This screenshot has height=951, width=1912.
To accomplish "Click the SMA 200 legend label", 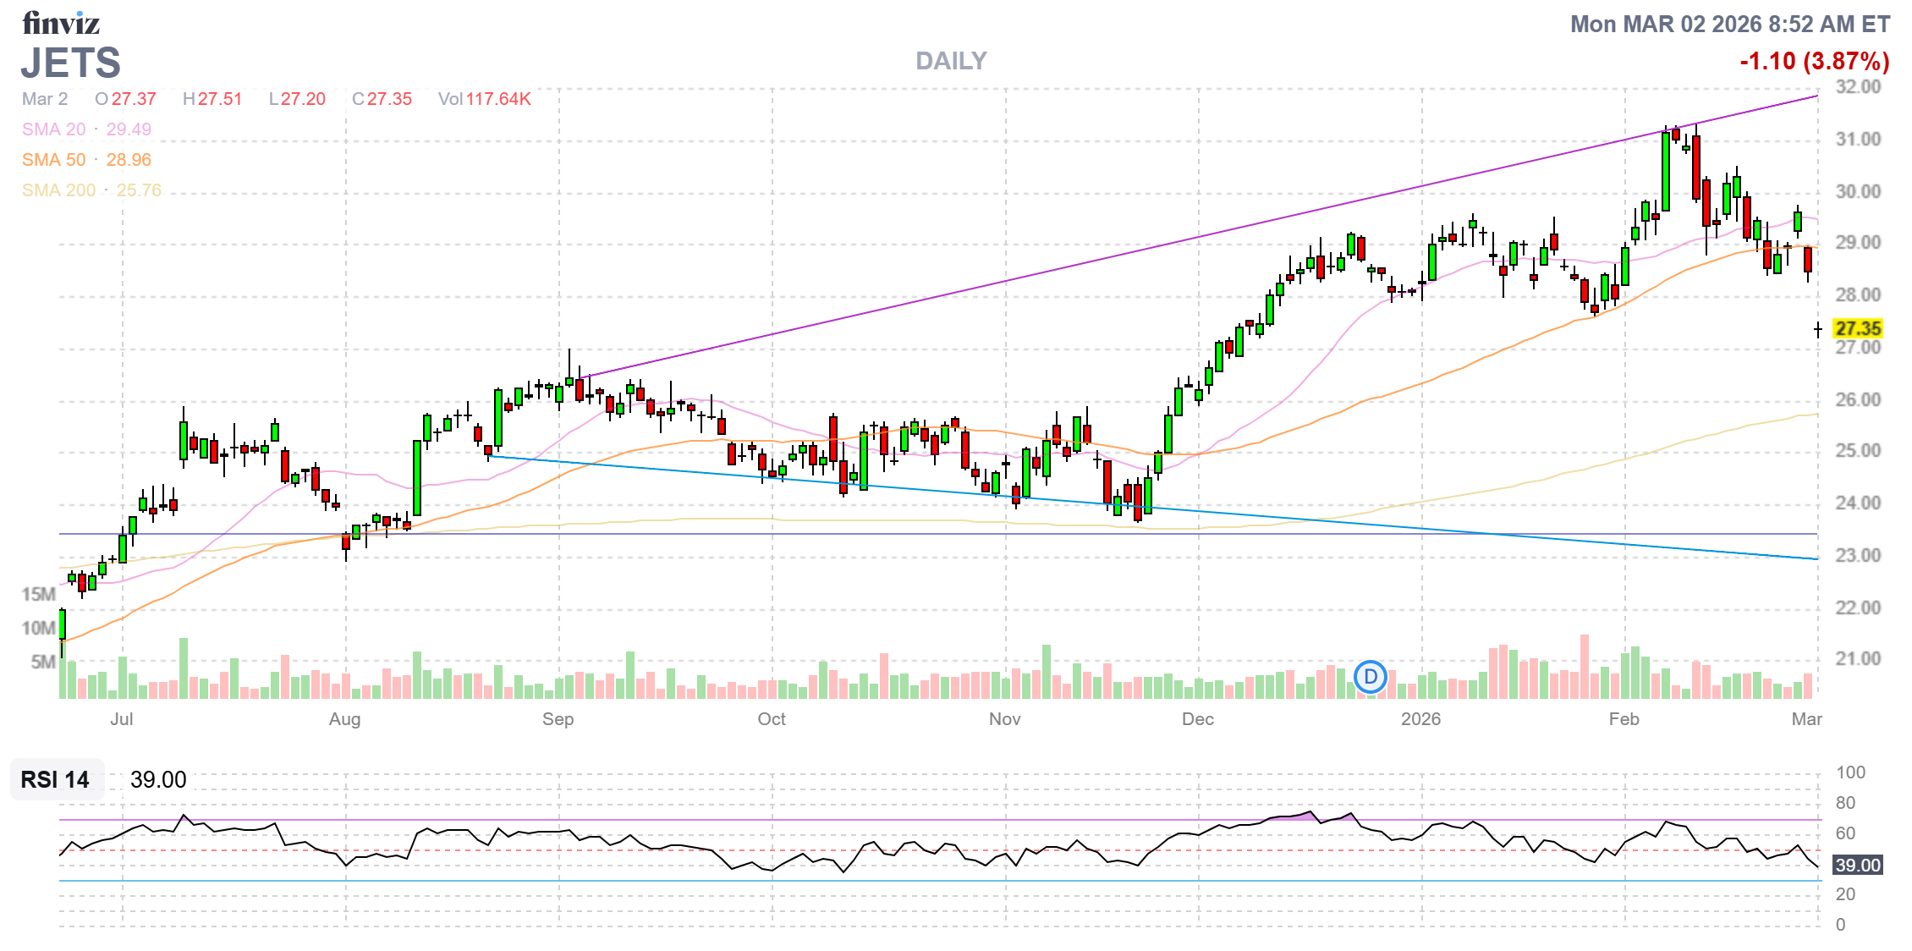I will [x=58, y=190].
